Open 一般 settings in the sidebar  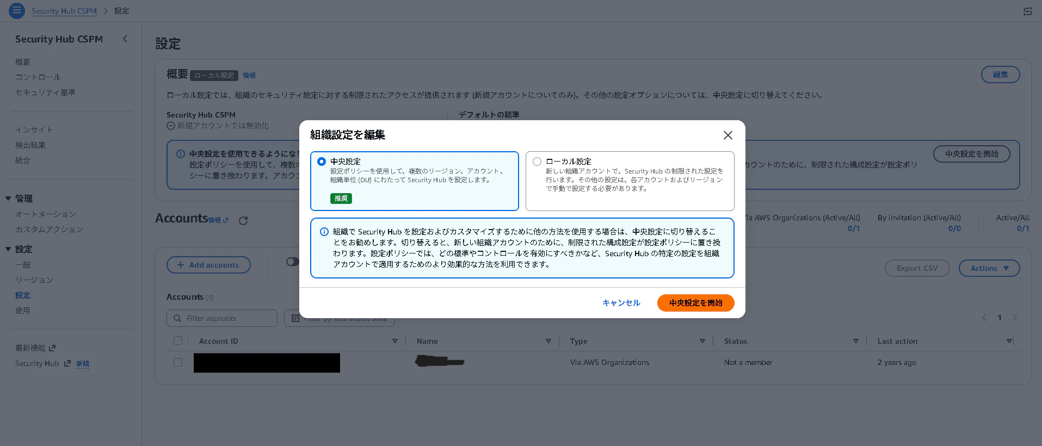pyautogui.click(x=23, y=265)
